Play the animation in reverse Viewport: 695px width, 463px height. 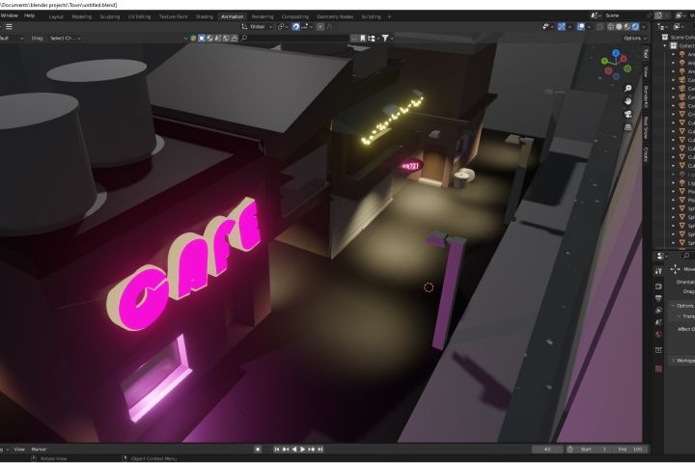click(x=294, y=449)
